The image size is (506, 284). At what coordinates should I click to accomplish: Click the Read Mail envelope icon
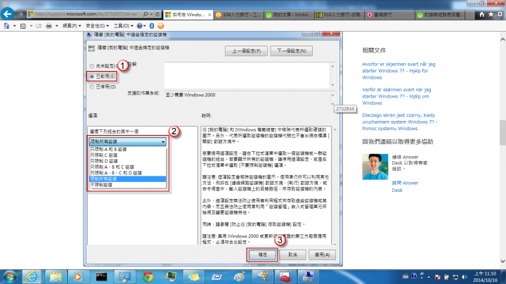point(39,26)
